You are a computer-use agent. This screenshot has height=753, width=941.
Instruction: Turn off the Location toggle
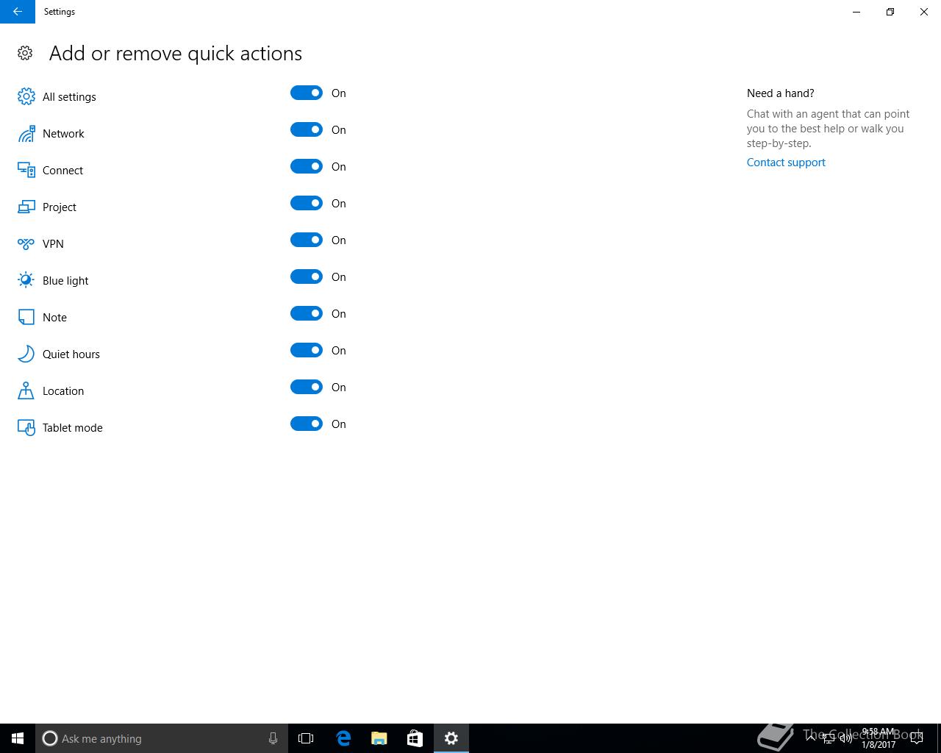[307, 387]
